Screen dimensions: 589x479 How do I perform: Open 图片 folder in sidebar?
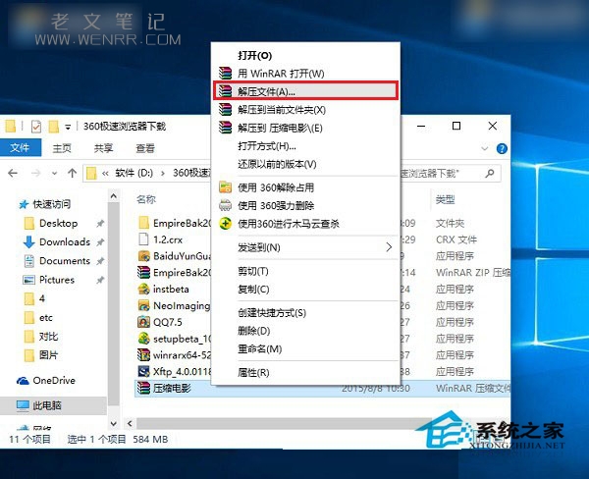coord(48,355)
